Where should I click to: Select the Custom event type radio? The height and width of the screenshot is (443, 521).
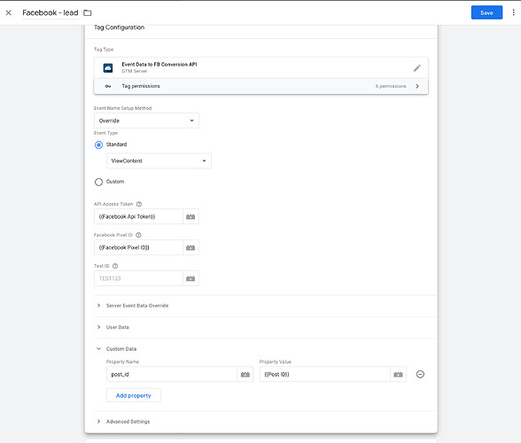98,183
